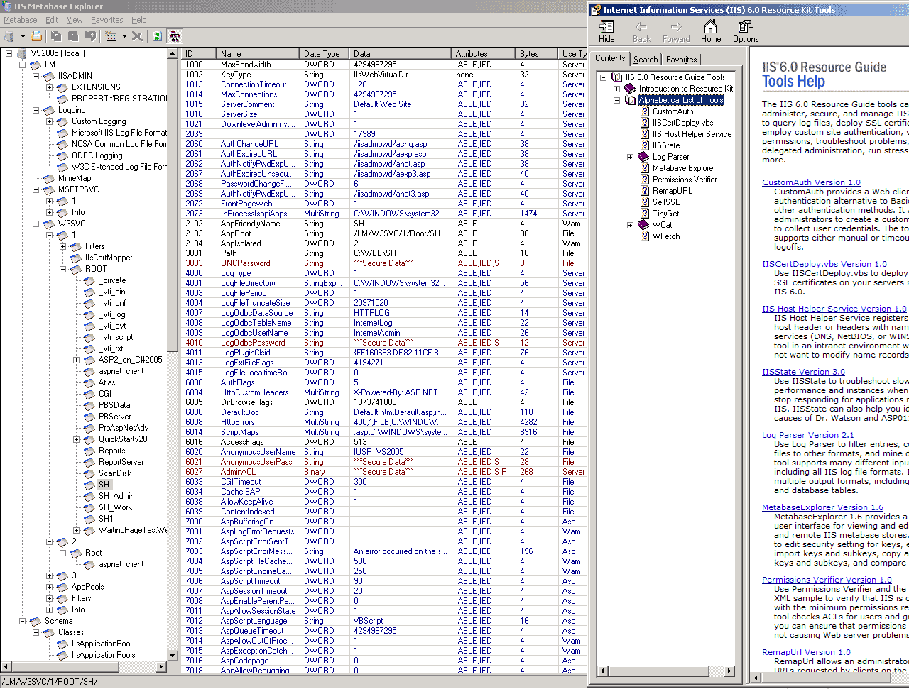909x689 pixels.
Task: Click the TinyGet help topic icon
Action: (645, 214)
